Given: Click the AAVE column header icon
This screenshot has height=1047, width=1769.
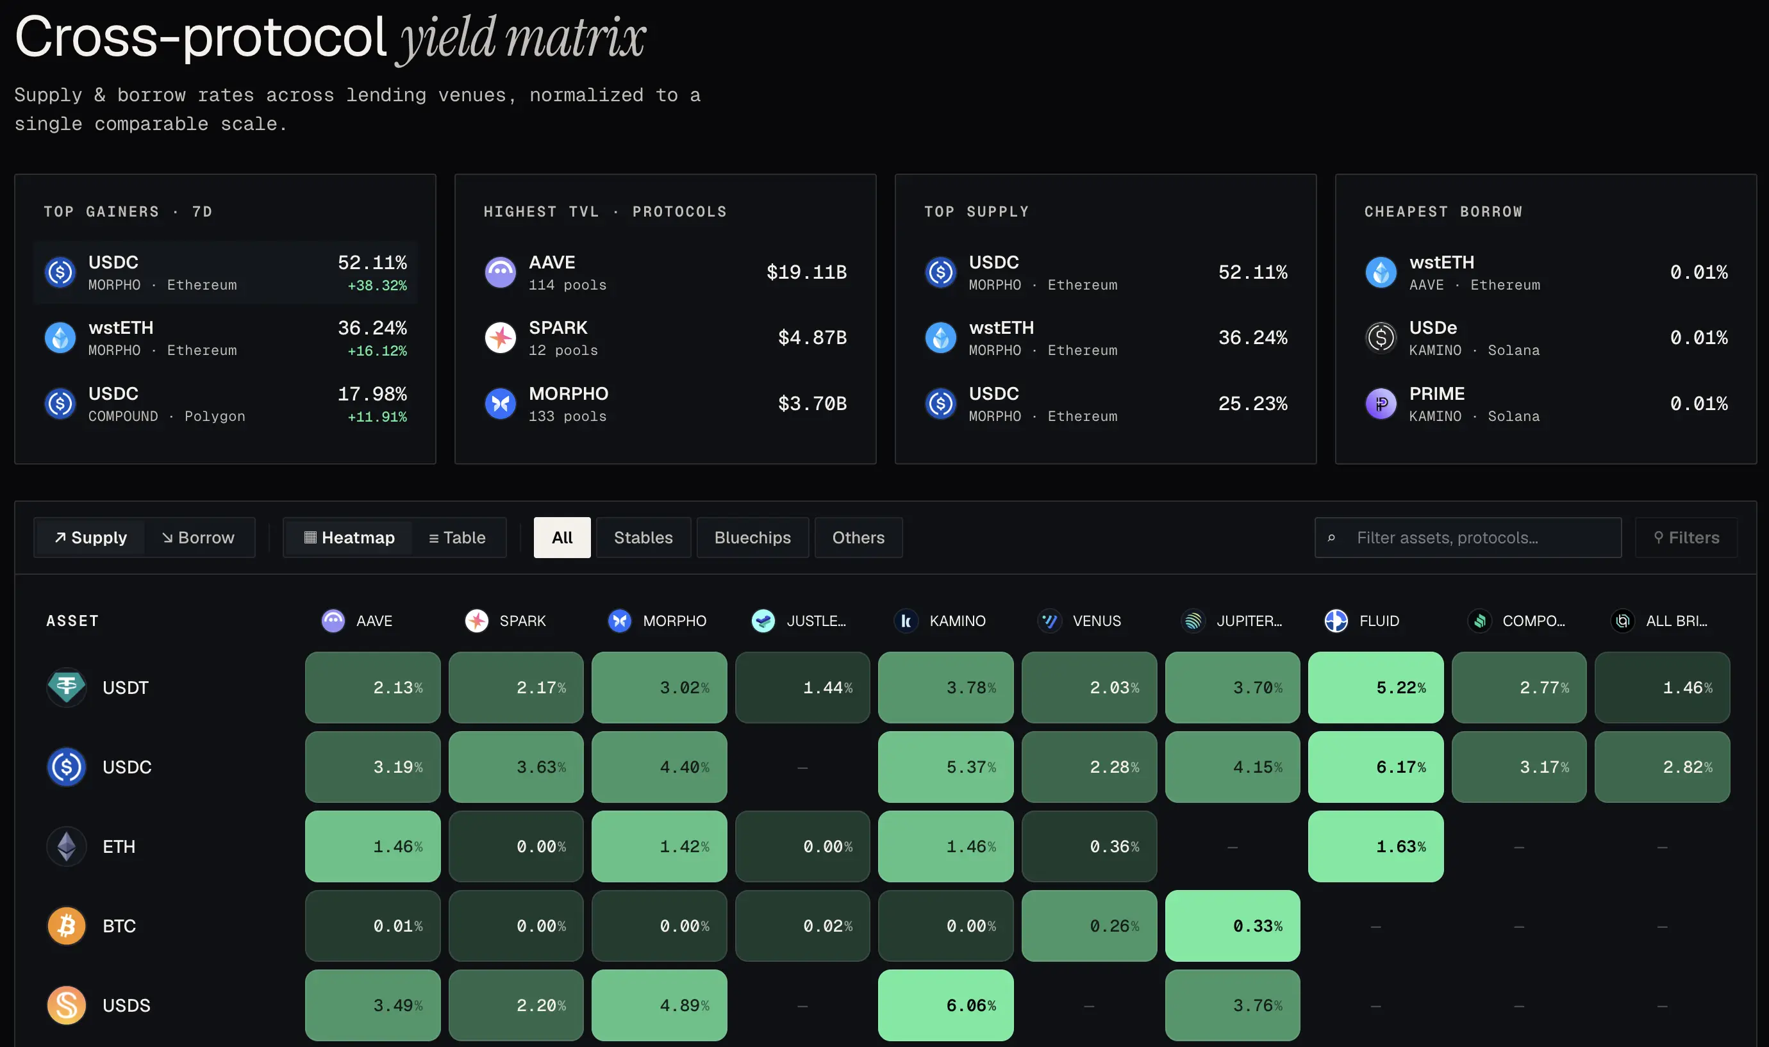Looking at the screenshot, I should 333,621.
